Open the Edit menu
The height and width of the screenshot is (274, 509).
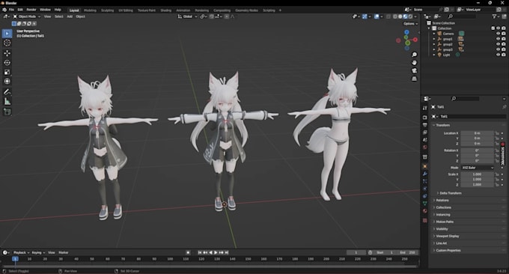pos(20,10)
